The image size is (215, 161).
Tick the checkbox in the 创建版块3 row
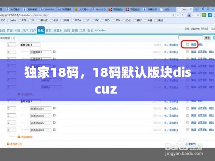coord(187,52)
